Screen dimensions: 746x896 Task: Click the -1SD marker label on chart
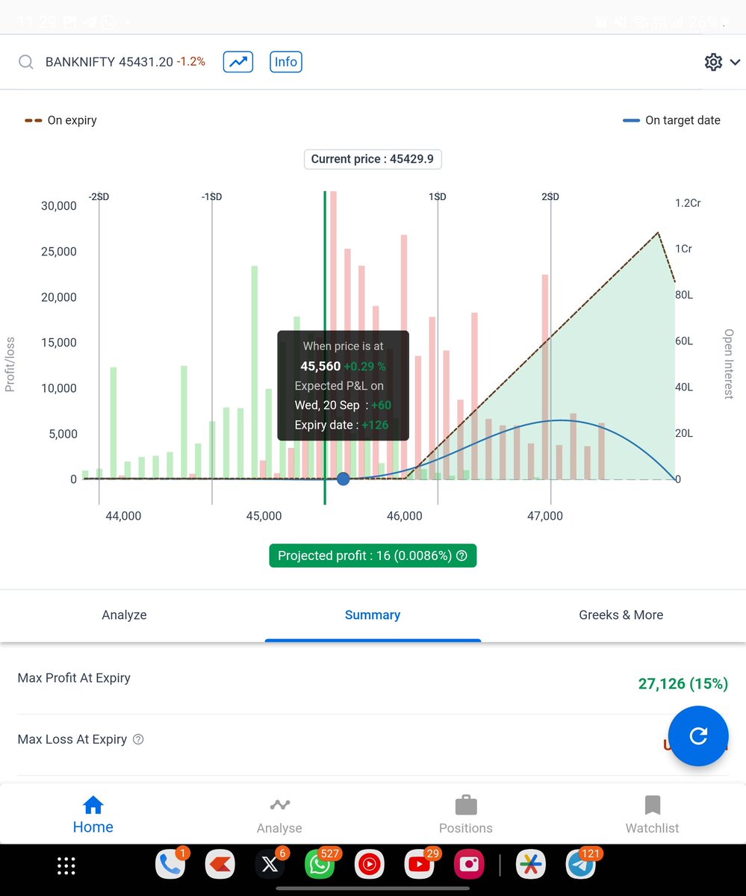tap(211, 196)
